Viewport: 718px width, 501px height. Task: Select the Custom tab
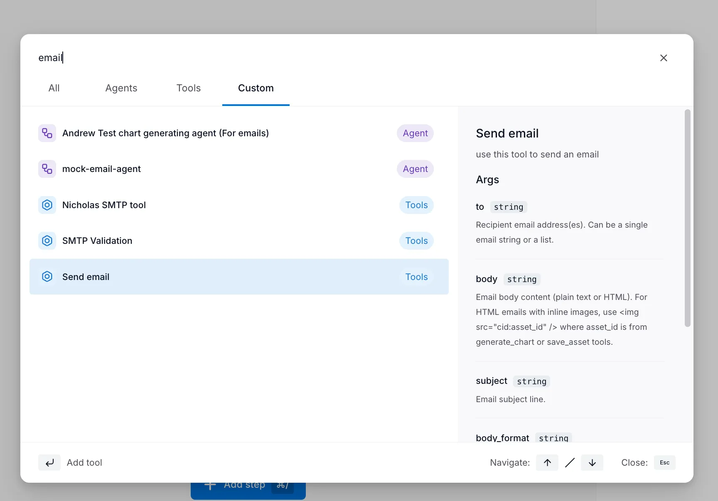click(x=256, y=88)
